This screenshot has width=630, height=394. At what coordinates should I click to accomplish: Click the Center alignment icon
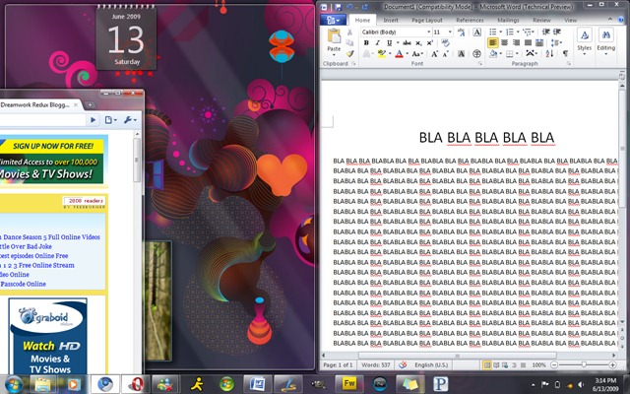(505, 42)
